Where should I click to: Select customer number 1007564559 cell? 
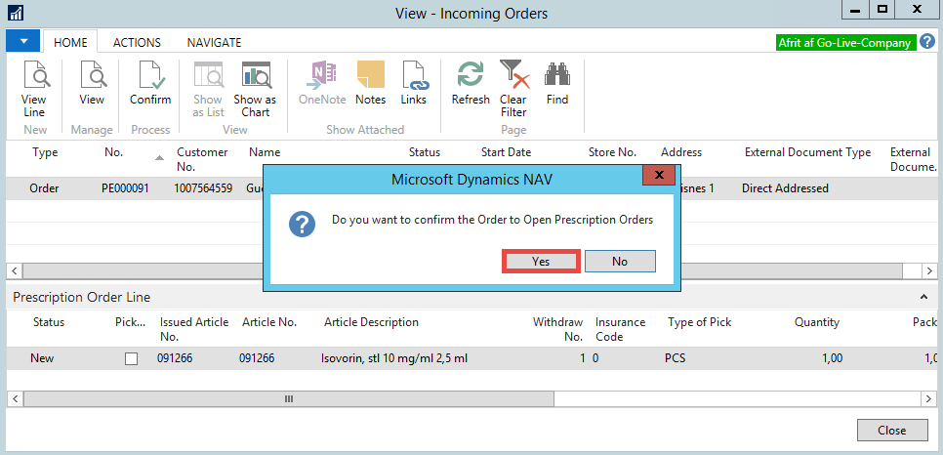point(203,188)
